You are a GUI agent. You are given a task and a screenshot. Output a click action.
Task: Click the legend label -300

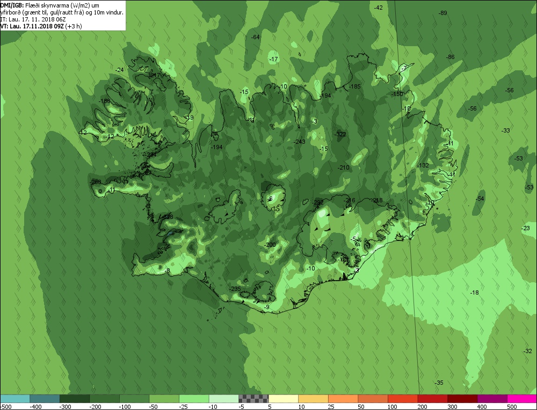pos(65,407)
